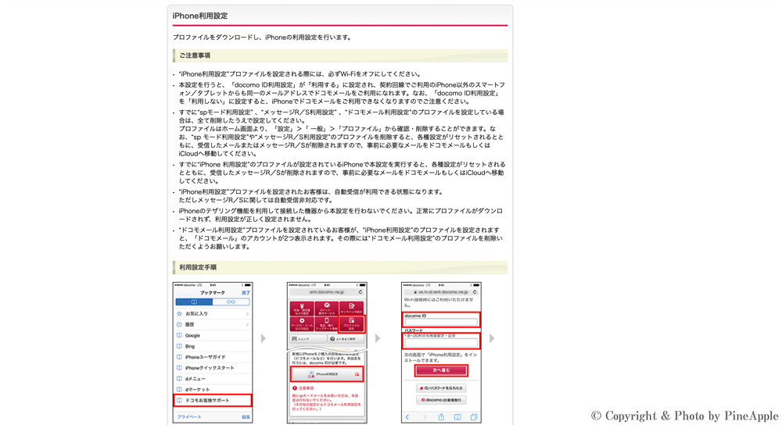
Task: Open the points service tile
Action: pyautogui.click(x=327, y=308)
